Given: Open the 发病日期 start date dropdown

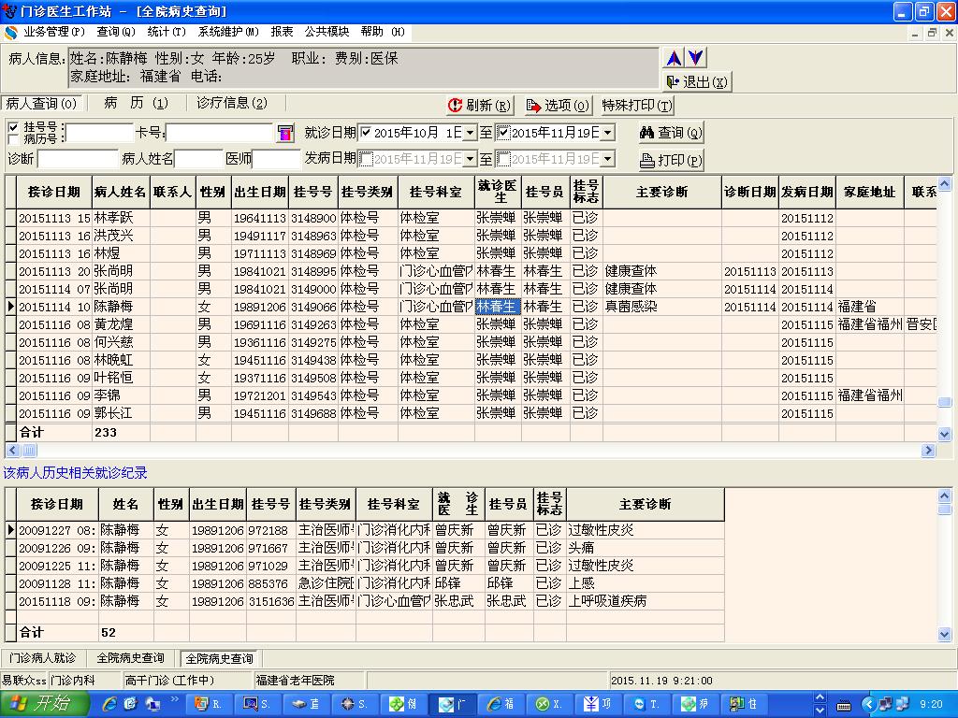Looking at the screenshot, I should coord(470,159).
